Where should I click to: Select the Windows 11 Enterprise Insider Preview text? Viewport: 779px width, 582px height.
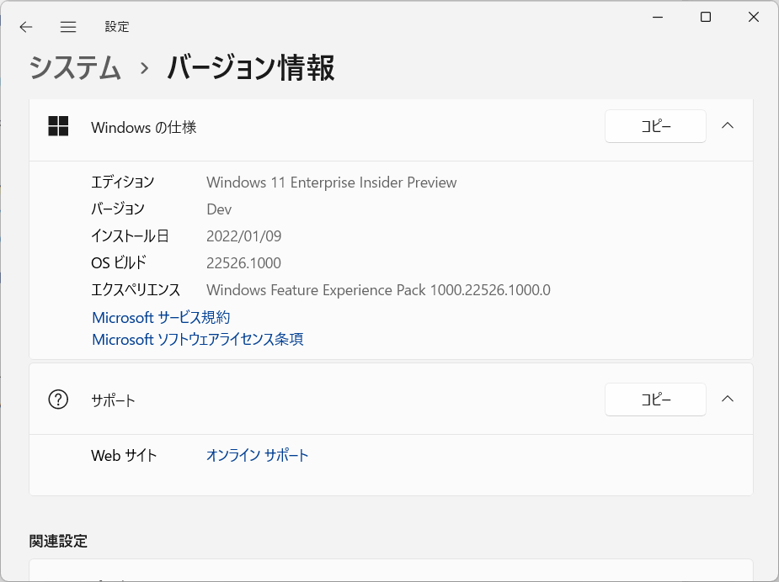click(331, 183)
